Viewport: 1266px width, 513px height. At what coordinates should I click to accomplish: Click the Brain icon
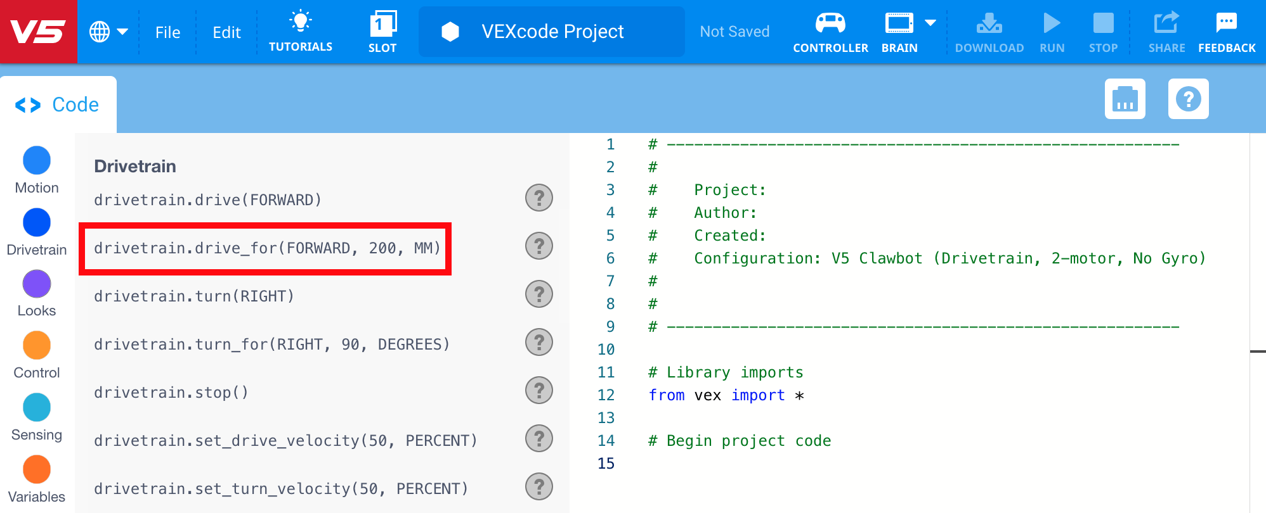(x=899, y=24)
